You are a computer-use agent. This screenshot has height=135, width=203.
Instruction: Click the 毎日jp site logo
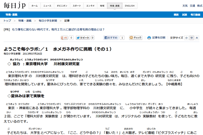point(15,5)
